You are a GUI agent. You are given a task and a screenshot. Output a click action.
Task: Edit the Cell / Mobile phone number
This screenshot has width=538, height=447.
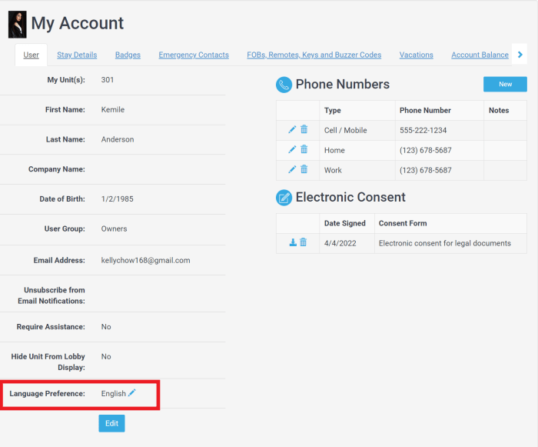point(292,130)
